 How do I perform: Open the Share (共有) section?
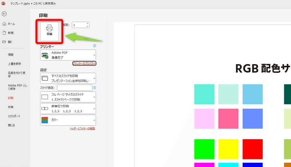point(11,107)
